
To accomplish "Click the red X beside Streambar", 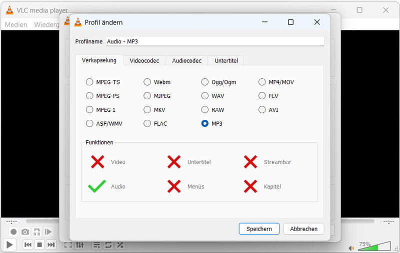I will [x=250, y=162].
